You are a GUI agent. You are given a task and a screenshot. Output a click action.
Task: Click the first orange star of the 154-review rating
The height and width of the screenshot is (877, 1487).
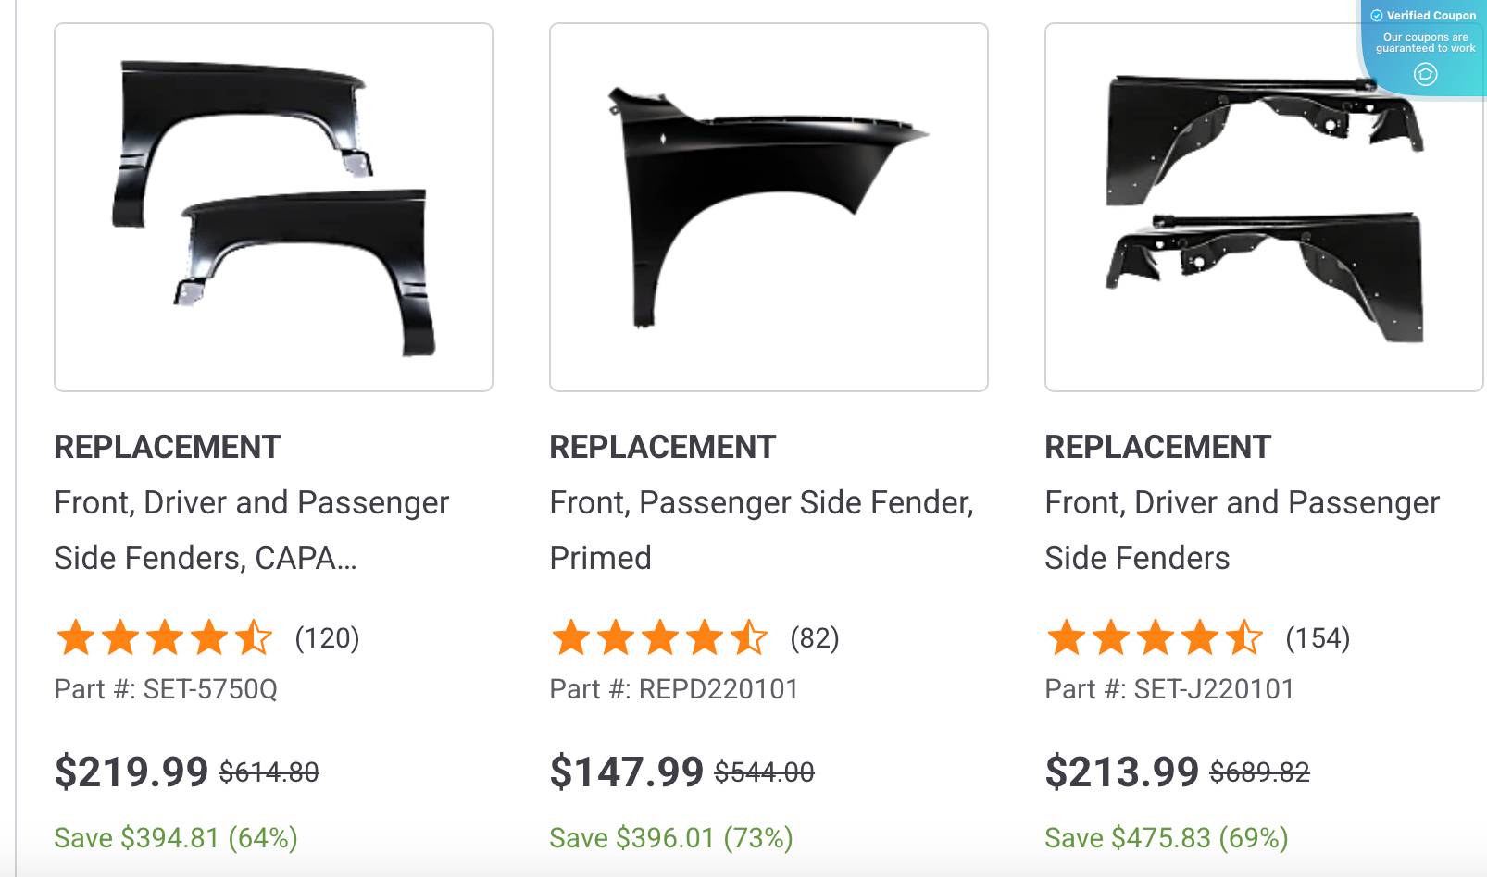coord(1063,636)
